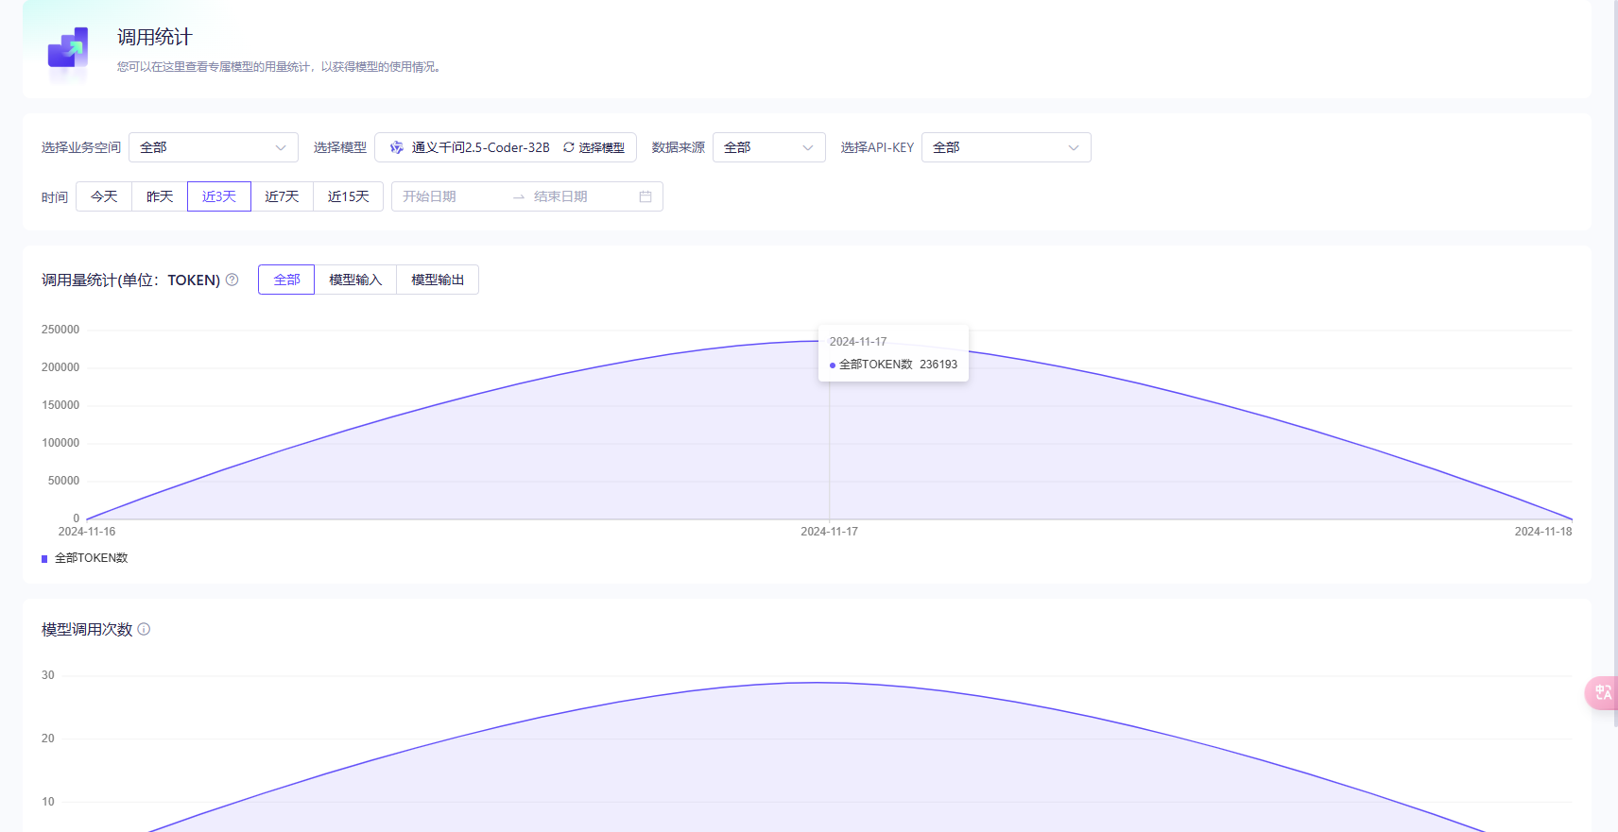The width and height of the screenshot is (1618, 832).
Task: Open the calendar icon in date range
Action: pos(645,196)
